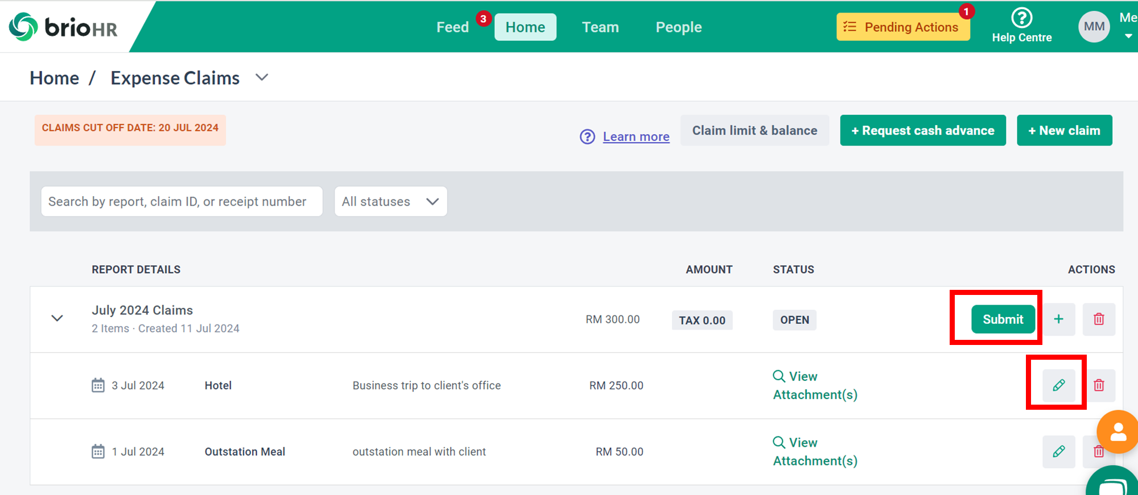
Task: Open the People tab
Action: [679, 27]
